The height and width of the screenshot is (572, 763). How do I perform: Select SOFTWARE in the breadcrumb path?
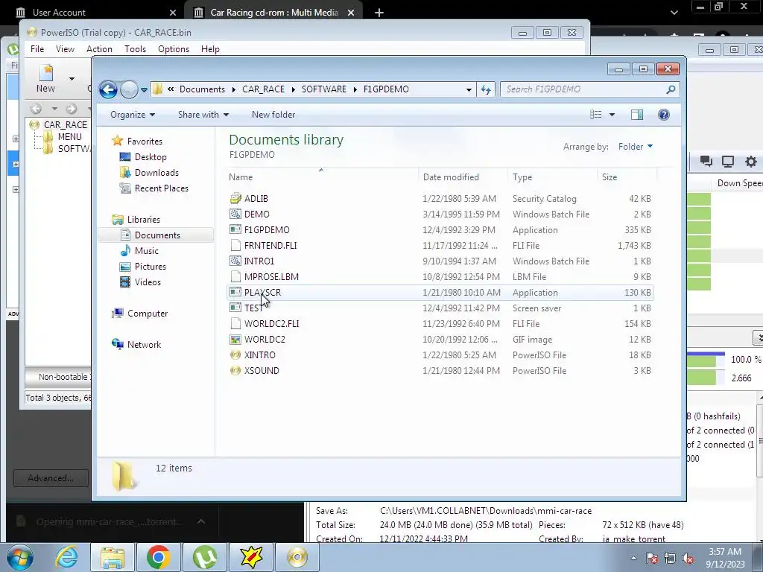324,89
